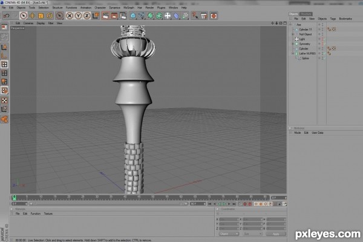The height and width of the screenshot is (242, 363).
Task: Open the light and scene objects icon
Action: pyautogui.click(x=168, y=16)
